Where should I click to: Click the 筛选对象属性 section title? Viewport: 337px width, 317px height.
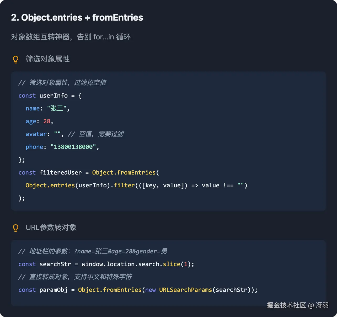(x=47, y=59)
